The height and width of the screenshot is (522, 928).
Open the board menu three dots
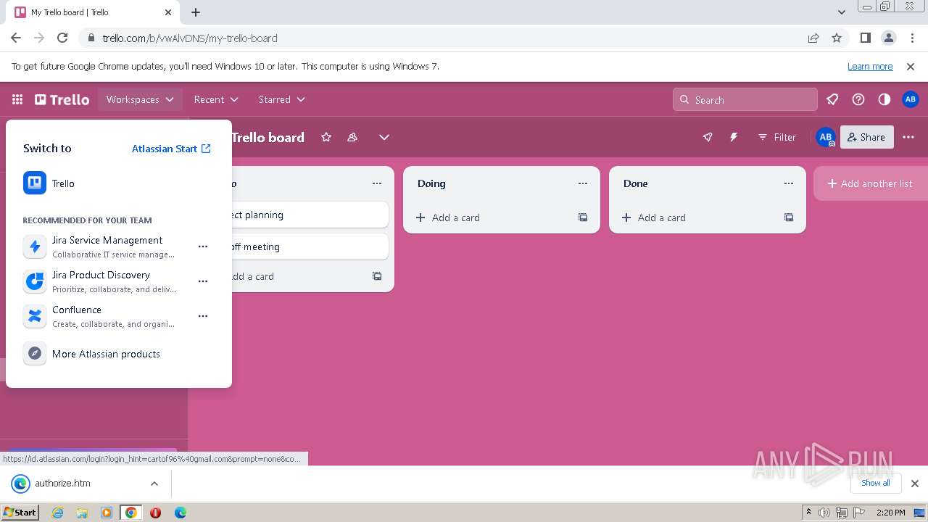pos(908,137)
